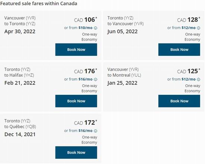Book the Vancouver to Montreal fare

179,101
